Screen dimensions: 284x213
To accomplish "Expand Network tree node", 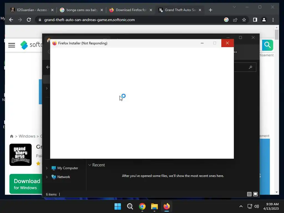I will click(47, 177).
